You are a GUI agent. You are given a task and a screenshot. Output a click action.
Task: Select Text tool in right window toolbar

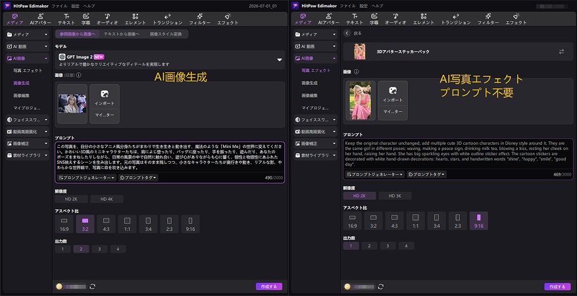click(x=355, y=19)
